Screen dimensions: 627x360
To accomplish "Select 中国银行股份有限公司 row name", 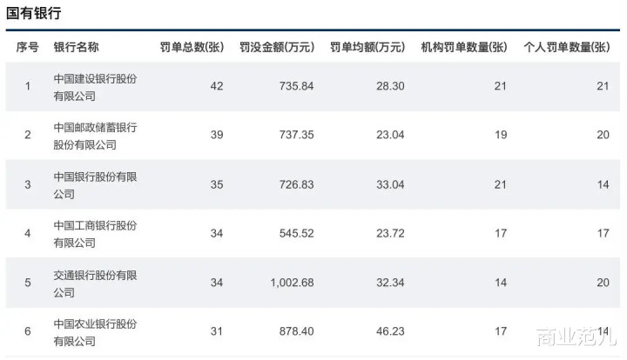I will [x=95, y=185].
